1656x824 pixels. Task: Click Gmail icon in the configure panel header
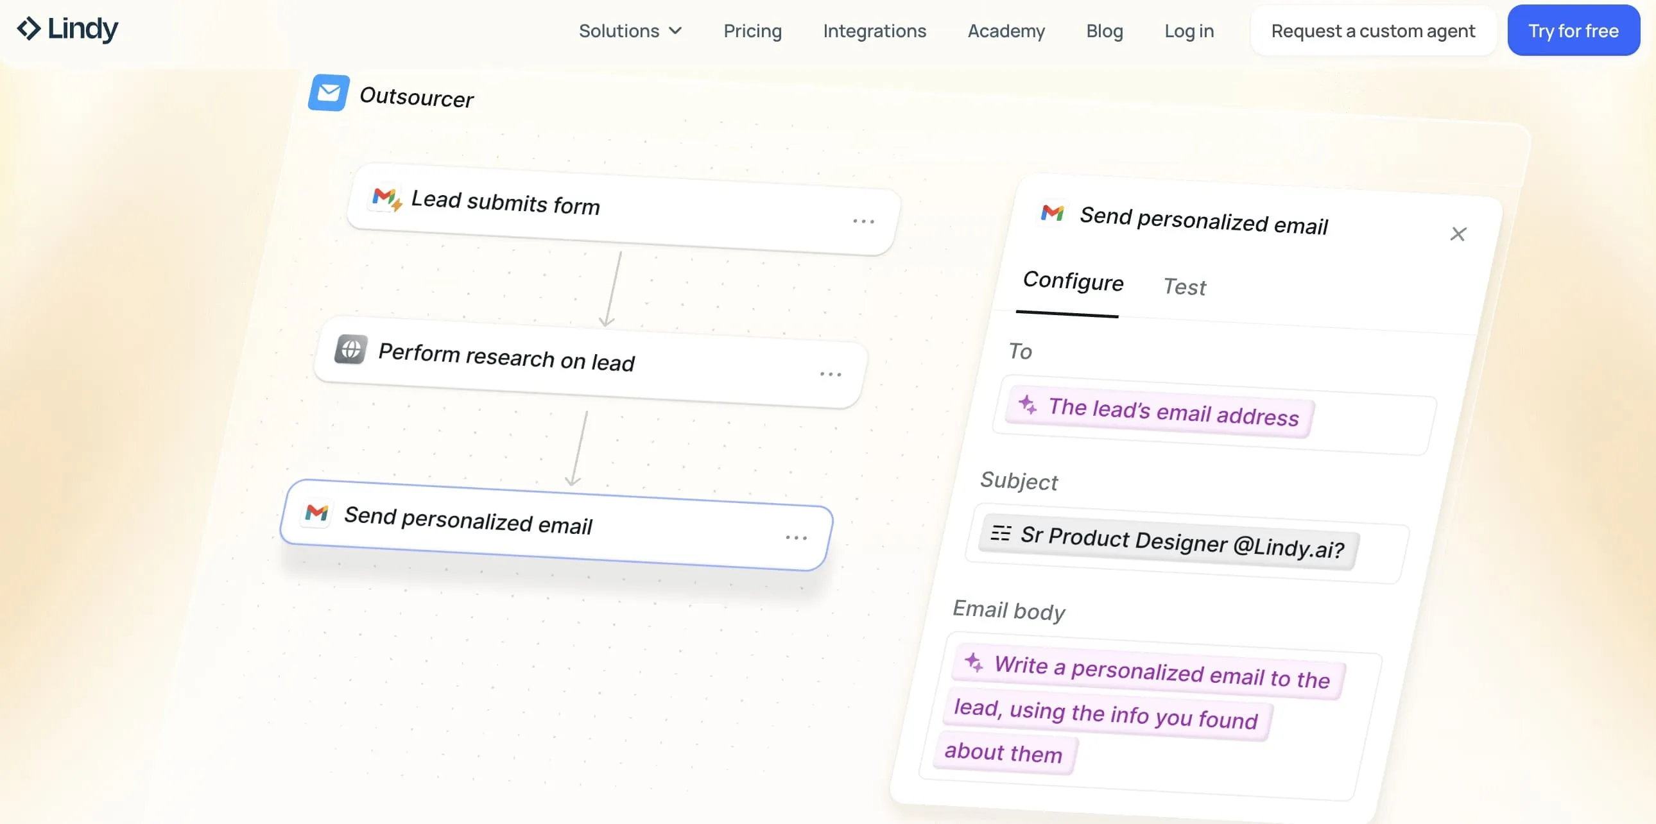coord(1053,212)
